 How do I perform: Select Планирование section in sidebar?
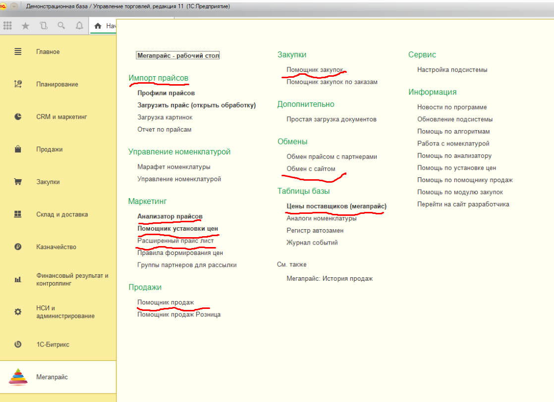pos(57,84)
